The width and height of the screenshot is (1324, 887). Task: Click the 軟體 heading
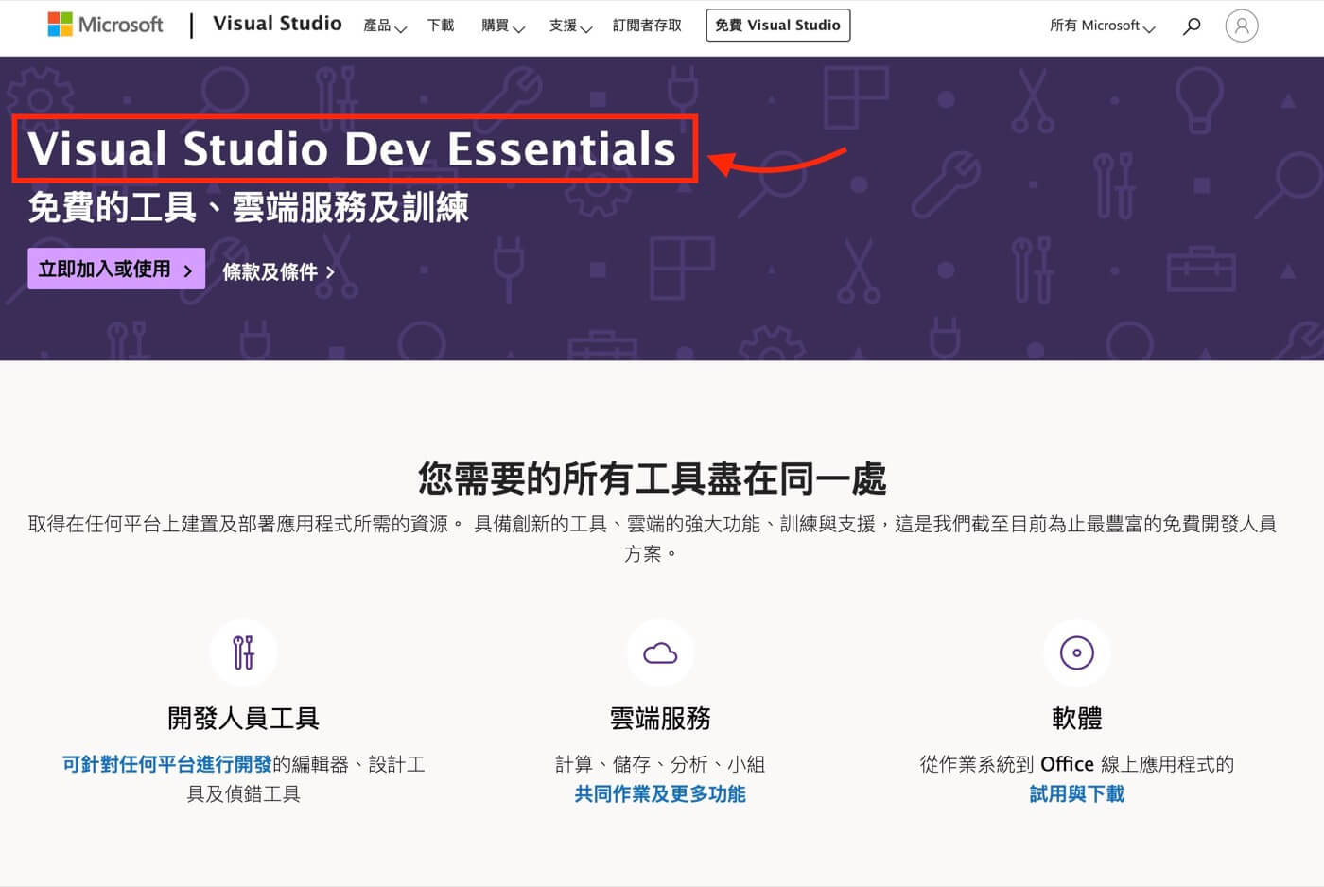tap(1077, 719)
